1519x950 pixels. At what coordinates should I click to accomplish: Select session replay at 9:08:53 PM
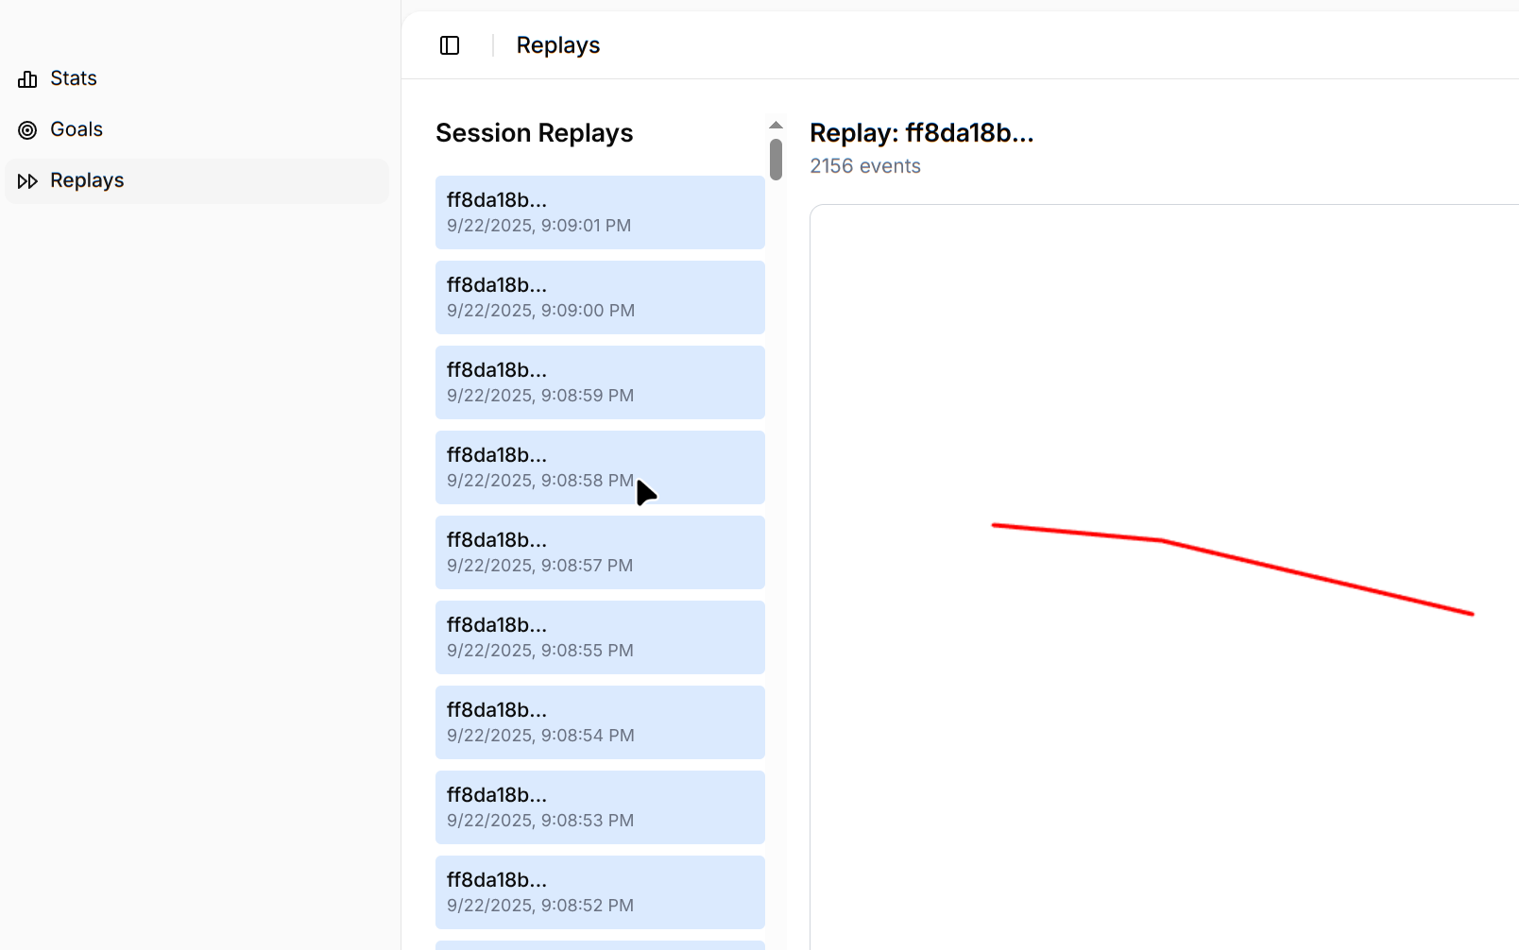600,807
